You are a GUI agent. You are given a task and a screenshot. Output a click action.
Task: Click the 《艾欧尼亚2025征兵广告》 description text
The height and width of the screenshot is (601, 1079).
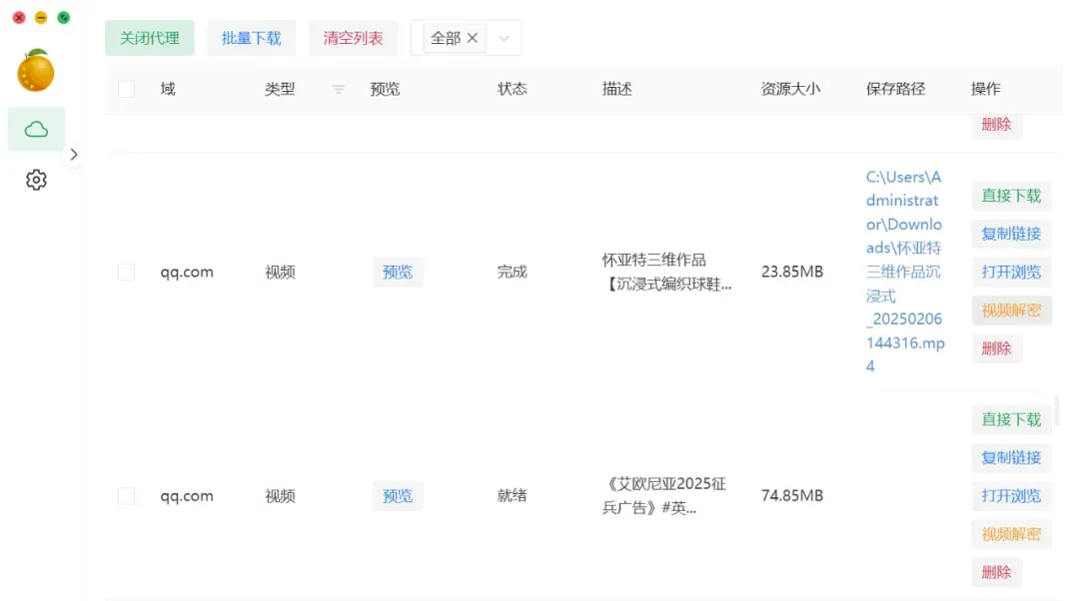664,496
